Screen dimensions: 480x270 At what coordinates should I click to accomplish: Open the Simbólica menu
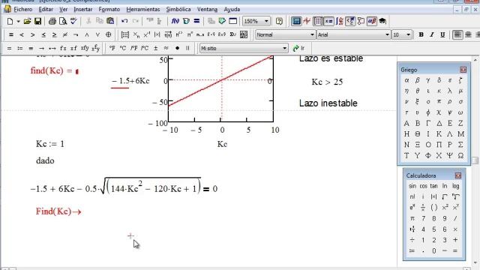coord(178,10)
